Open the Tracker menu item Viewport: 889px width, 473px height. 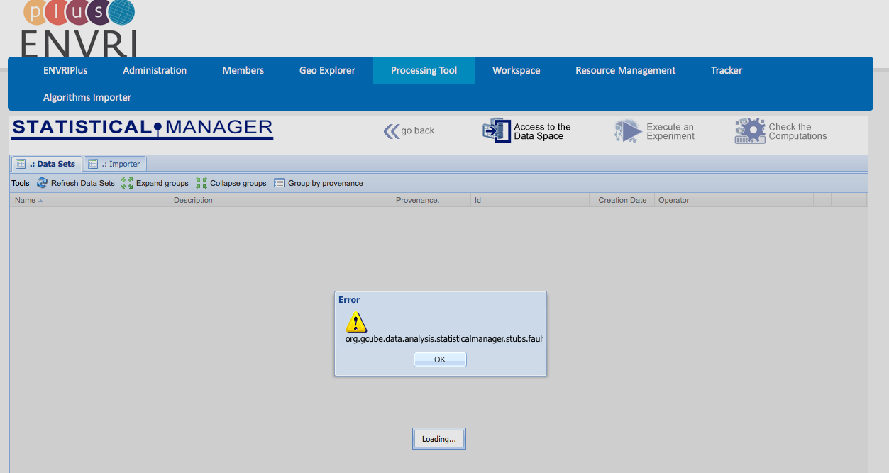727,70
